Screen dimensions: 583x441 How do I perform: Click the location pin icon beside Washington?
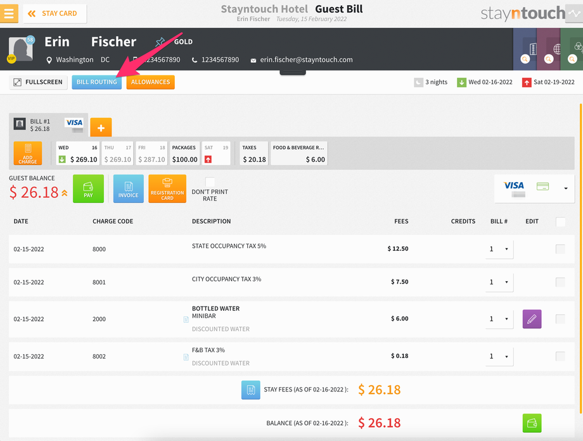point(49,60)
